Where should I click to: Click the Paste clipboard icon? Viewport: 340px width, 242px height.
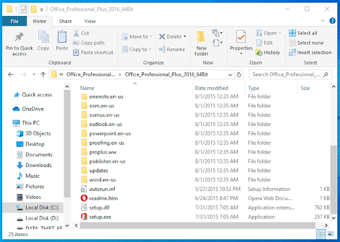[62, 37]
